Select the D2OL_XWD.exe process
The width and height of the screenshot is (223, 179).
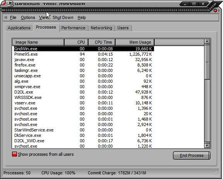click(x=84, y=141)
